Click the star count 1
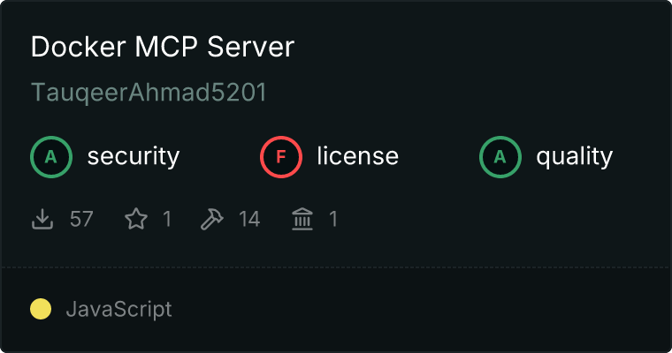This screenshot has height=353, width=672. point(167,219)
